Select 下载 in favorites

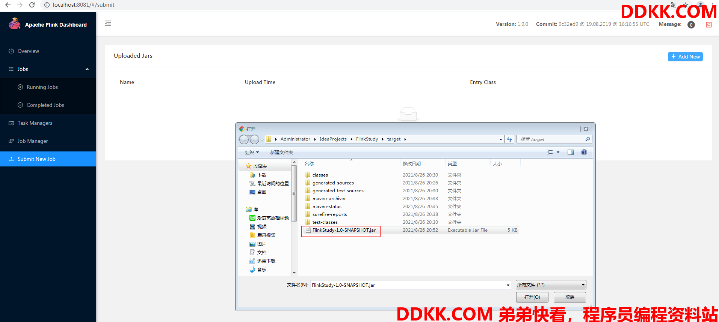pos(261,175)
